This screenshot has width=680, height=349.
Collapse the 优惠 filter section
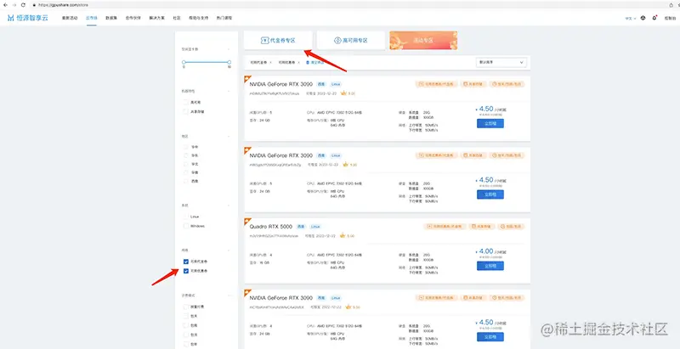point(229,250)
